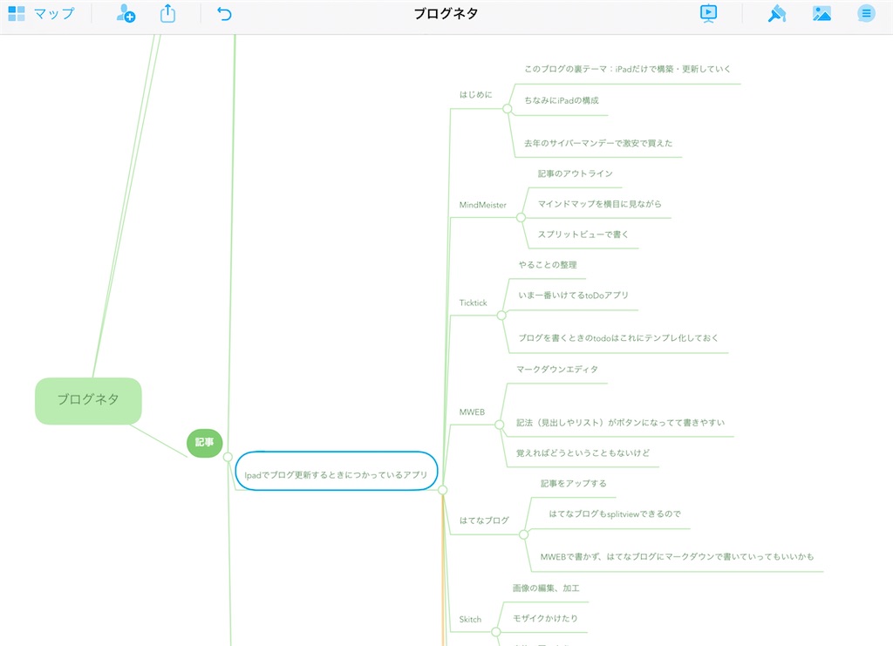Select the root node ブログネタ
This screenshot has width=893, height=646.
coord(88,401)
